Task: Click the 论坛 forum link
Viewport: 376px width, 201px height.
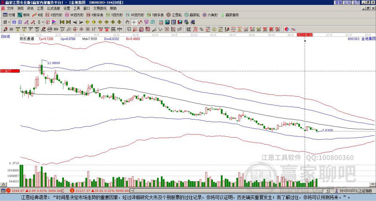Action: (347, 3)
